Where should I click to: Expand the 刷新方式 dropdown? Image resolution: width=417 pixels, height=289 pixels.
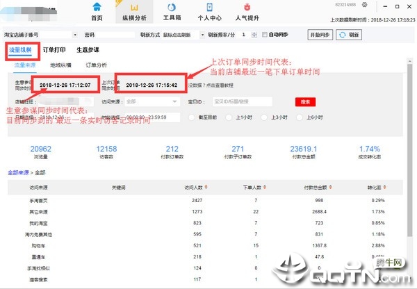pos(202,35)
